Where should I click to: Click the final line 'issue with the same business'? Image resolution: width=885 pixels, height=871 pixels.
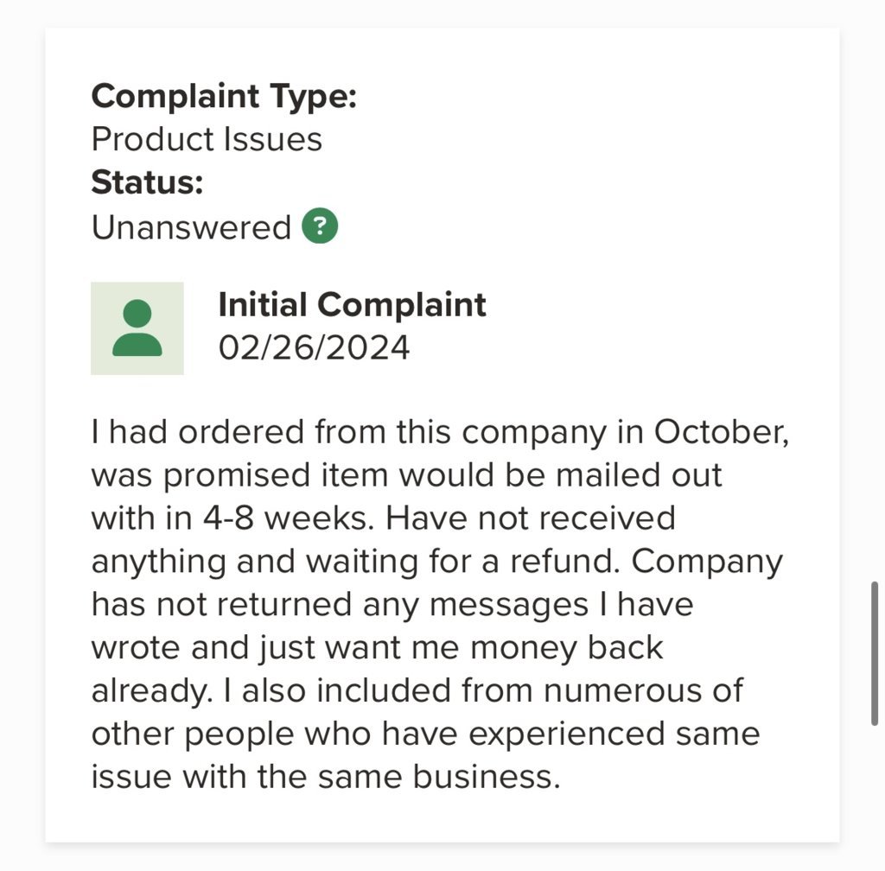326,777
